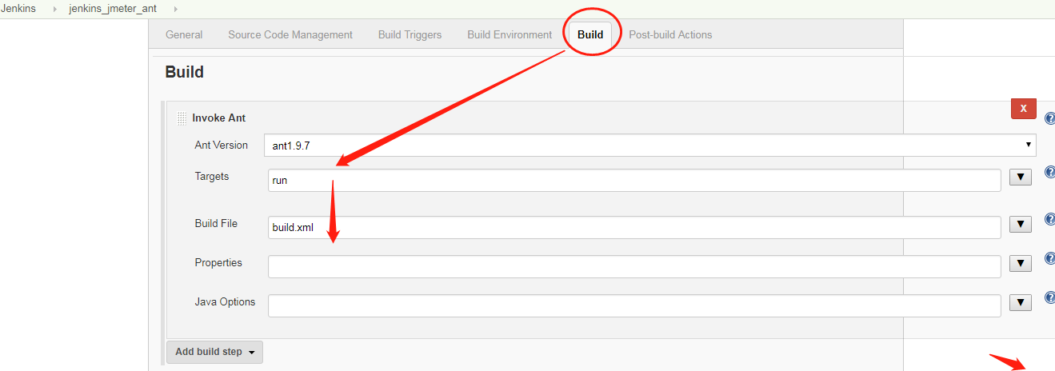Open the Ant Version dropdown
The height and width of the screenshot is (371, 1055).
coord(649,146)
